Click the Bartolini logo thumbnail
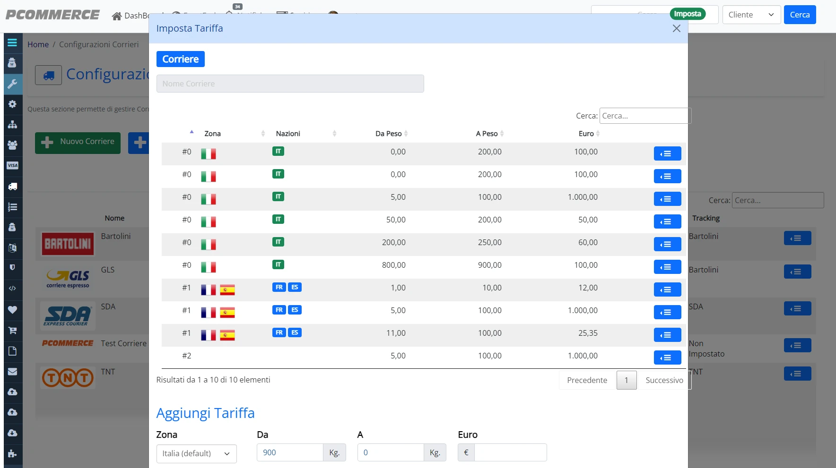Screen dimensions: 836x468 point(68,244)
